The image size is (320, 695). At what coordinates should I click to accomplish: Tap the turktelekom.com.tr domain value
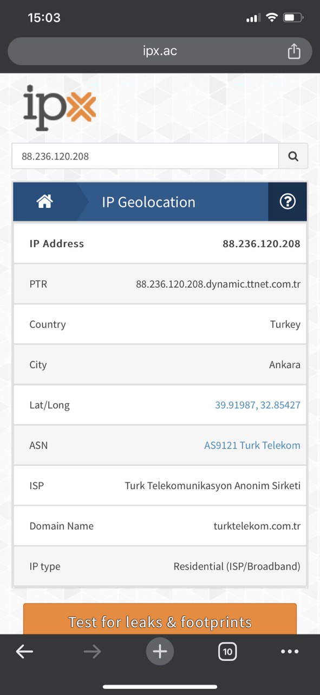tap(257, 526)
